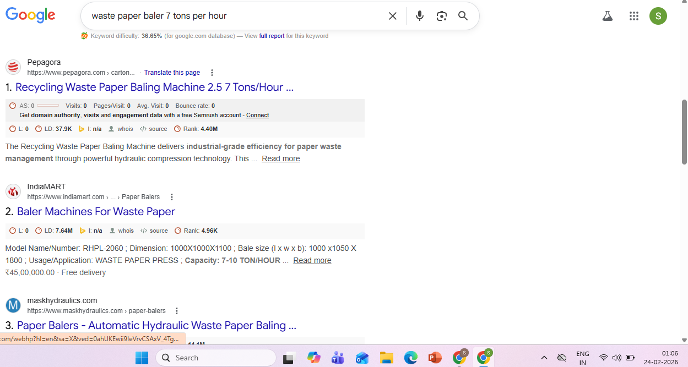The image size is (688, 367).
Task: Open search by image (Google Lens) icon
Action: [441, 16]
